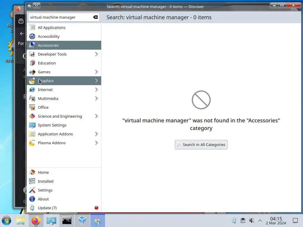Click the Office chart icon
The width and height of the screenshot is (303, 227).
click(32, 108)
